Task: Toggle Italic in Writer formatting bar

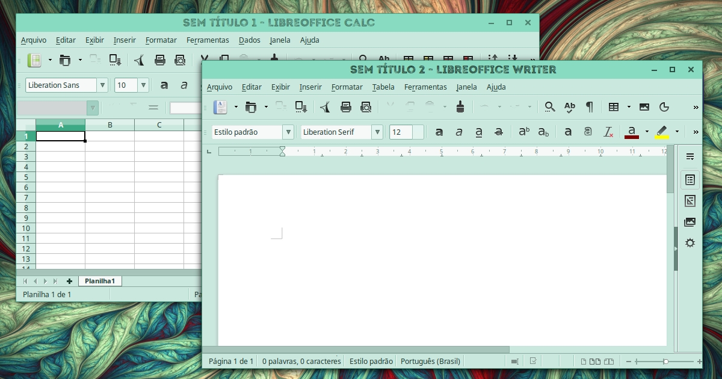Action: pos(459,132)
